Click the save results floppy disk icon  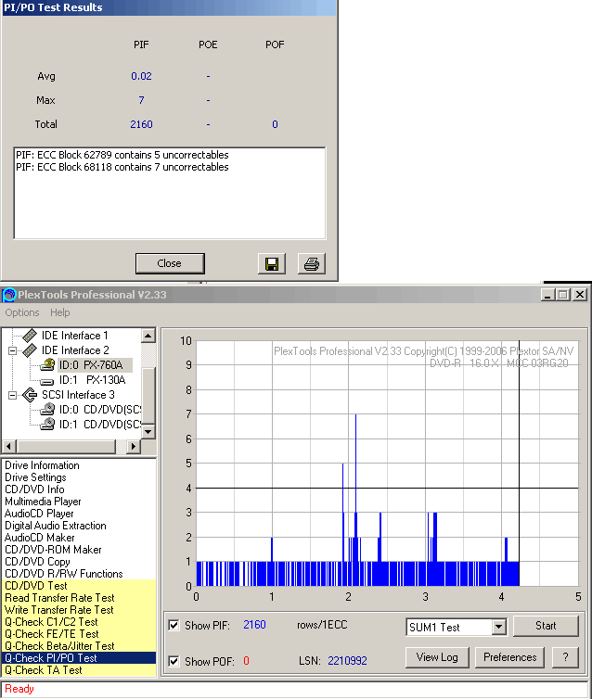tap(272, 264)
